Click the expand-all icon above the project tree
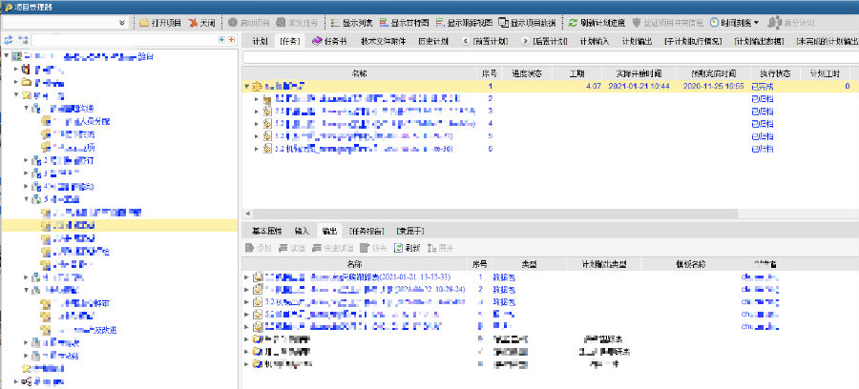Viewport: 859px width, 389px height. 221,40
